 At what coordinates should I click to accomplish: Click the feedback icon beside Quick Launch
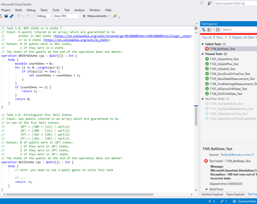(210, 3)
